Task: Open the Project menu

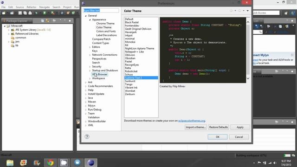Action: click(x=67, y=7)
